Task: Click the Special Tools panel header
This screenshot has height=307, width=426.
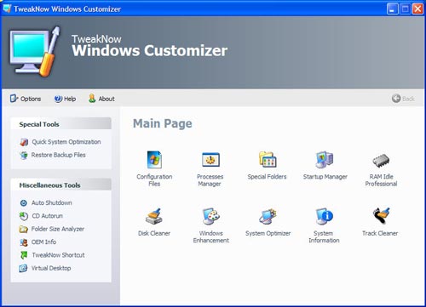Action: pos(60,123)
